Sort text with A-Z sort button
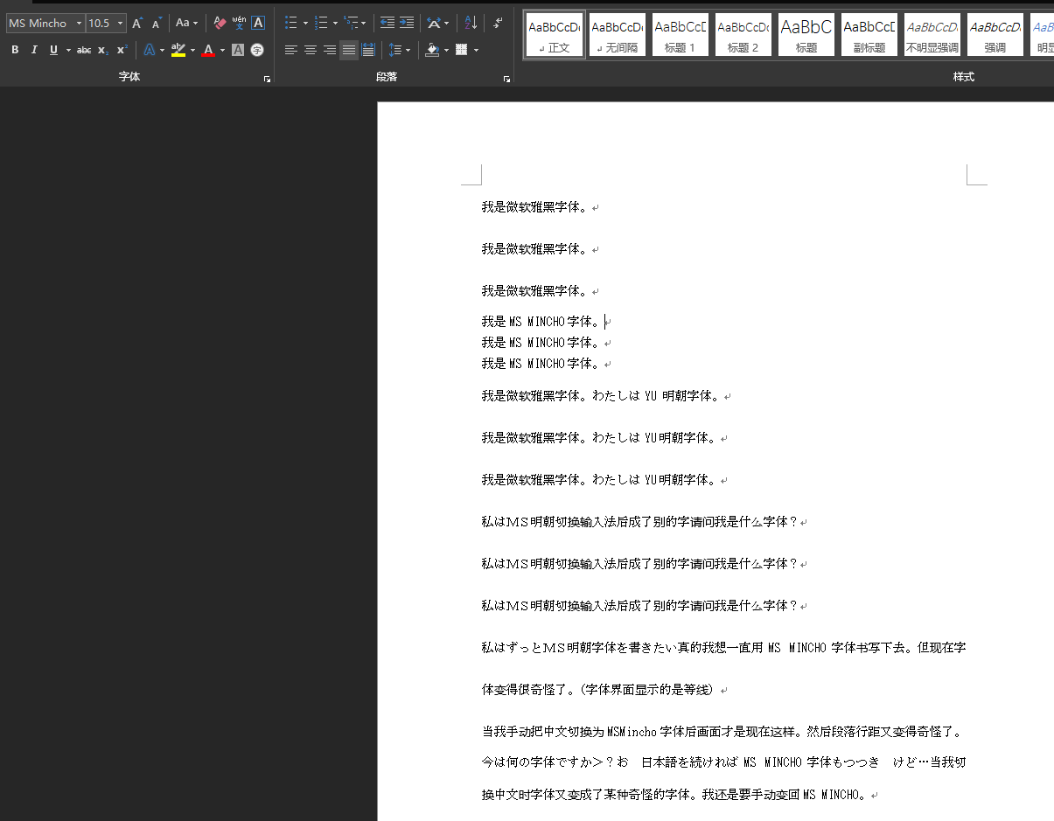1054x821 pixels. click(471, 24)
